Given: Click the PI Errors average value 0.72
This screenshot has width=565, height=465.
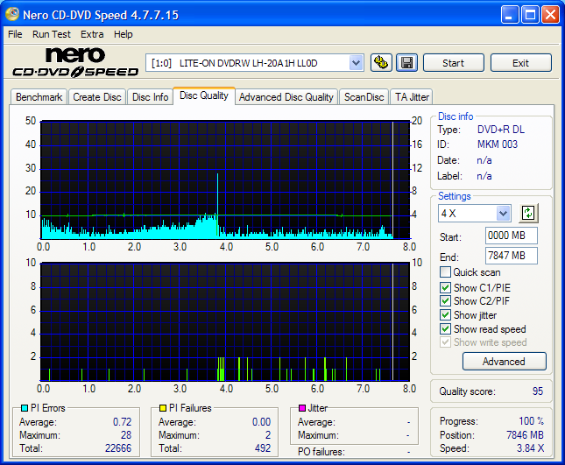Looking at the screenshot, I should [x=122, y=421].
